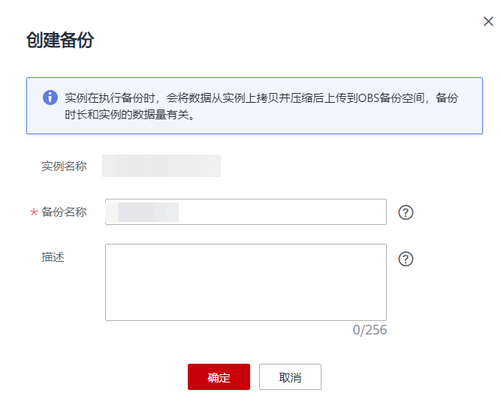Click the red required asterisk marker
Viewport: 501px width, 411px height.
pos(33,213)
